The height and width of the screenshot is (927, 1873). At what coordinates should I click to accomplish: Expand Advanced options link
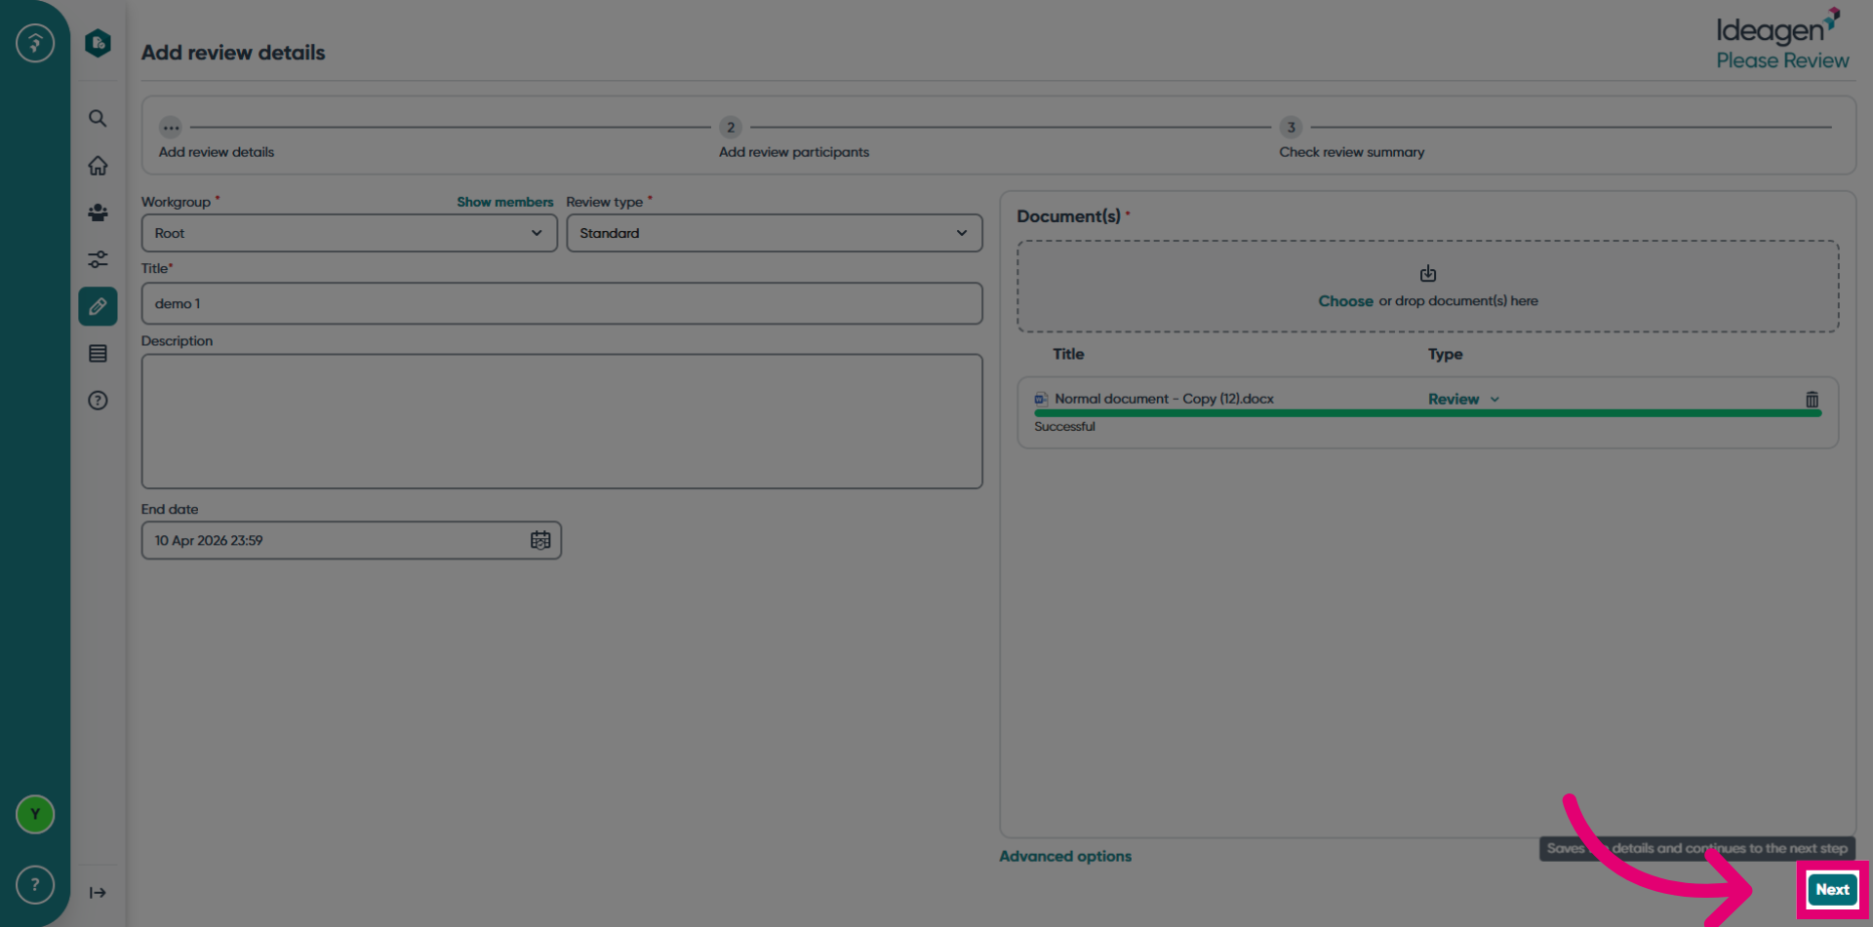[x=1065, y=856]
